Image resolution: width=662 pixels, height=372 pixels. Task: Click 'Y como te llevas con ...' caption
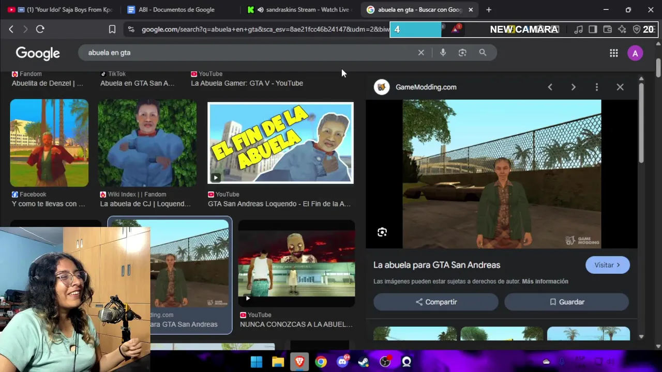coord(48,204)
